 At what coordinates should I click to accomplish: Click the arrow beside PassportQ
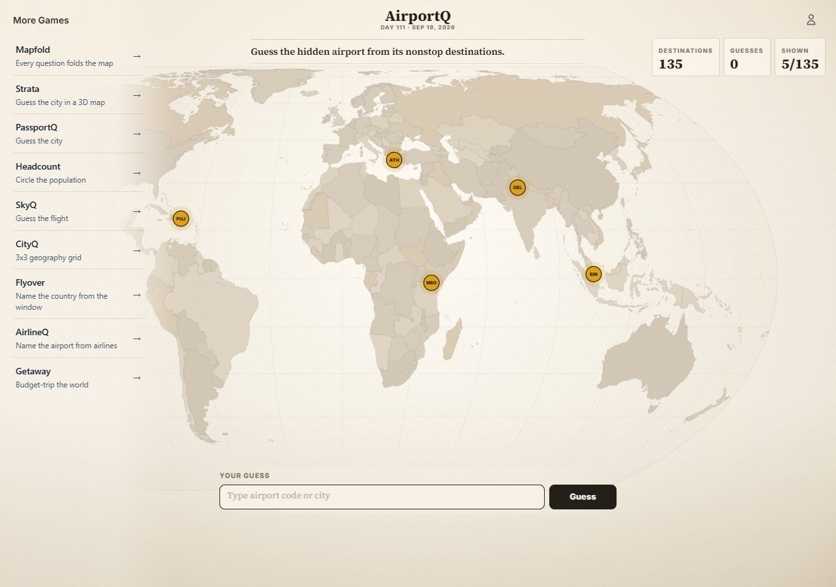137,134
